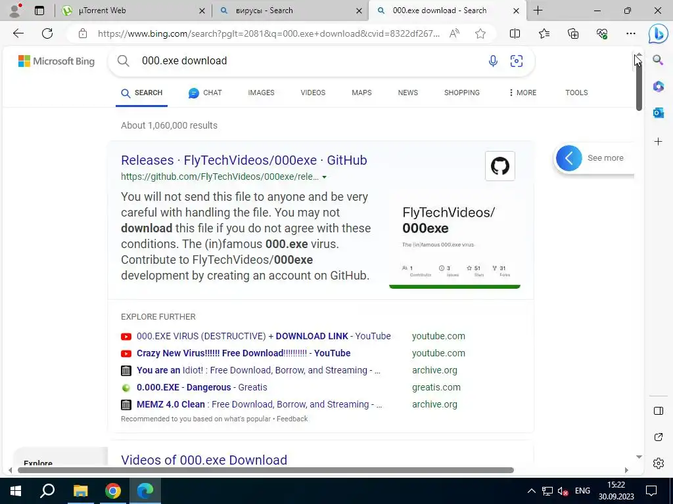
Task: Open 0.000.EXE Dangerous Greatis link
Action: coord(202,387)
